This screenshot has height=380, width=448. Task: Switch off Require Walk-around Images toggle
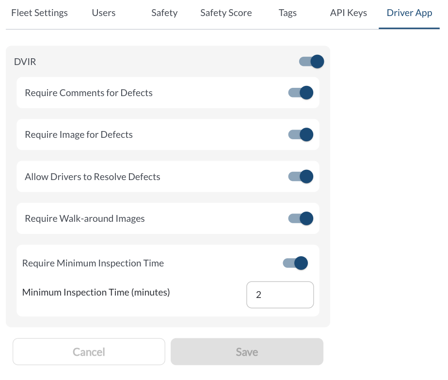[x=301, y=218]
